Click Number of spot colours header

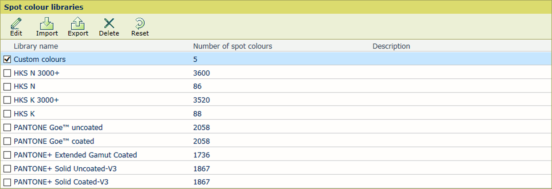232,46
